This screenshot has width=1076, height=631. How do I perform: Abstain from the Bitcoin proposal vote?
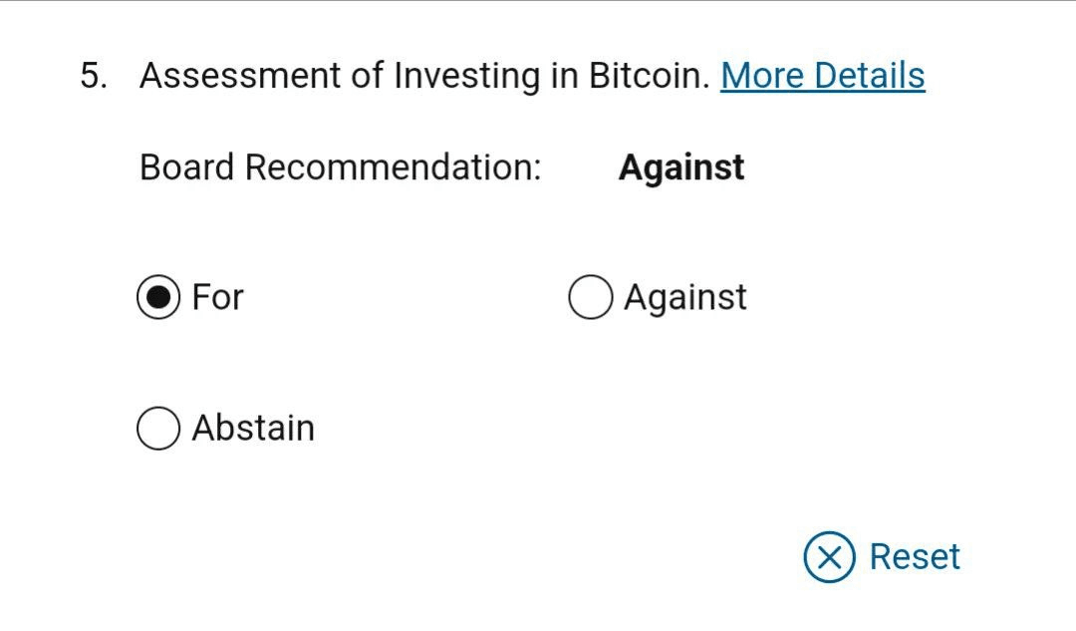158,429
